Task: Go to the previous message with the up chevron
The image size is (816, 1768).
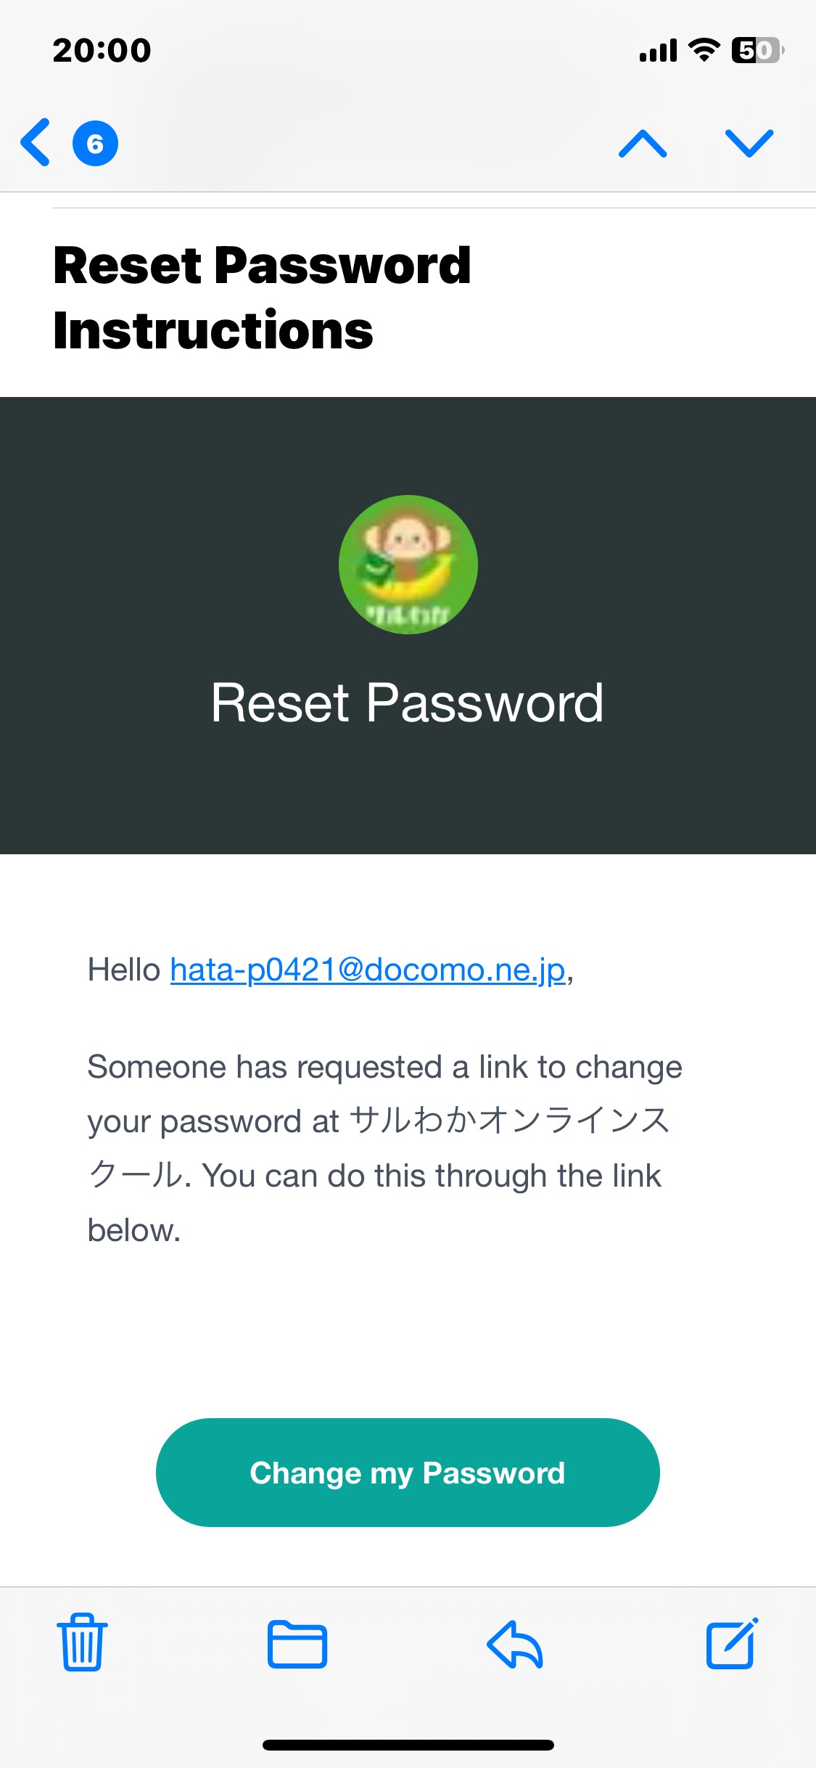Action: pyautogui.click(x=643, y=143)
